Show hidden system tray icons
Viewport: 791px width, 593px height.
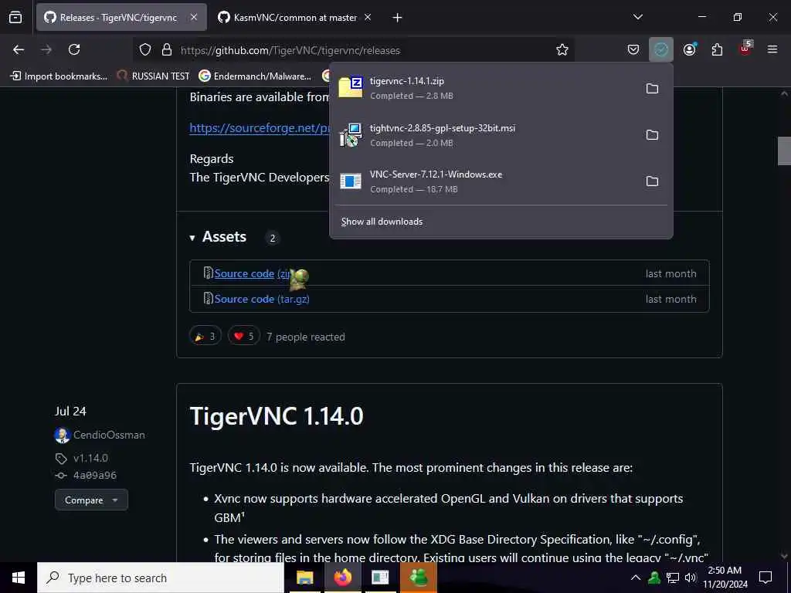[636, 578]
